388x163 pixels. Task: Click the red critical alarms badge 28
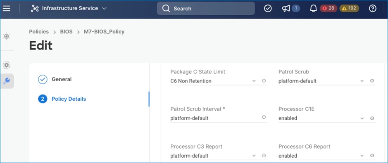pos(328,8)
